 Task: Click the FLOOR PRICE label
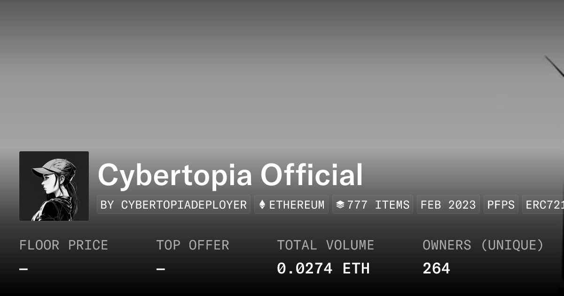[63, 245]
